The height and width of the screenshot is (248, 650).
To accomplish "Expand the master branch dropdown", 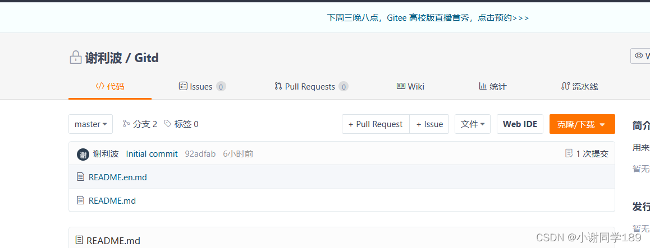I will click(91, 124).
